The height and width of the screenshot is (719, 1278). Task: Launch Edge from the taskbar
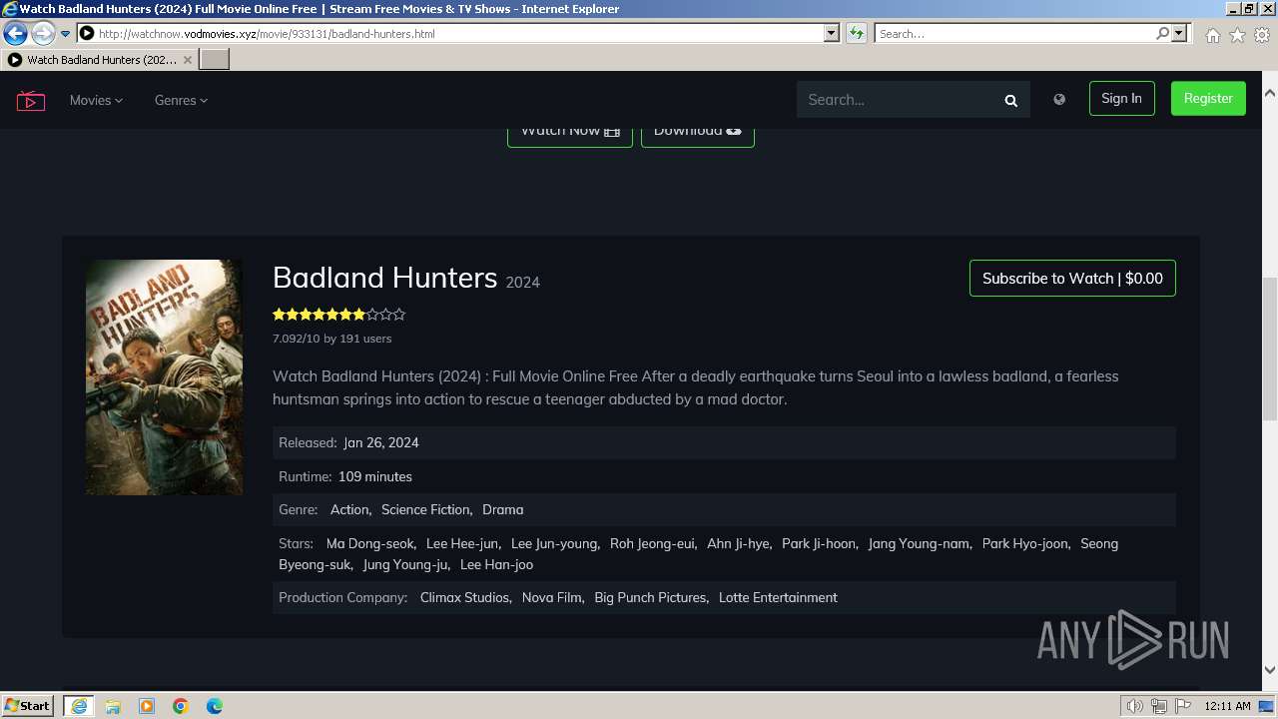click(x=214, y=706)
